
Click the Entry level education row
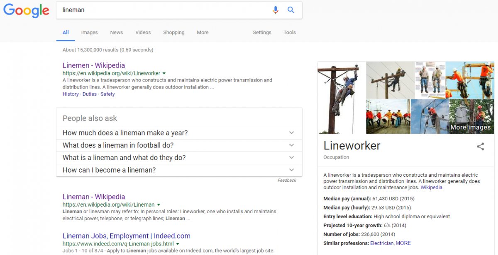[x=386, y=217]
